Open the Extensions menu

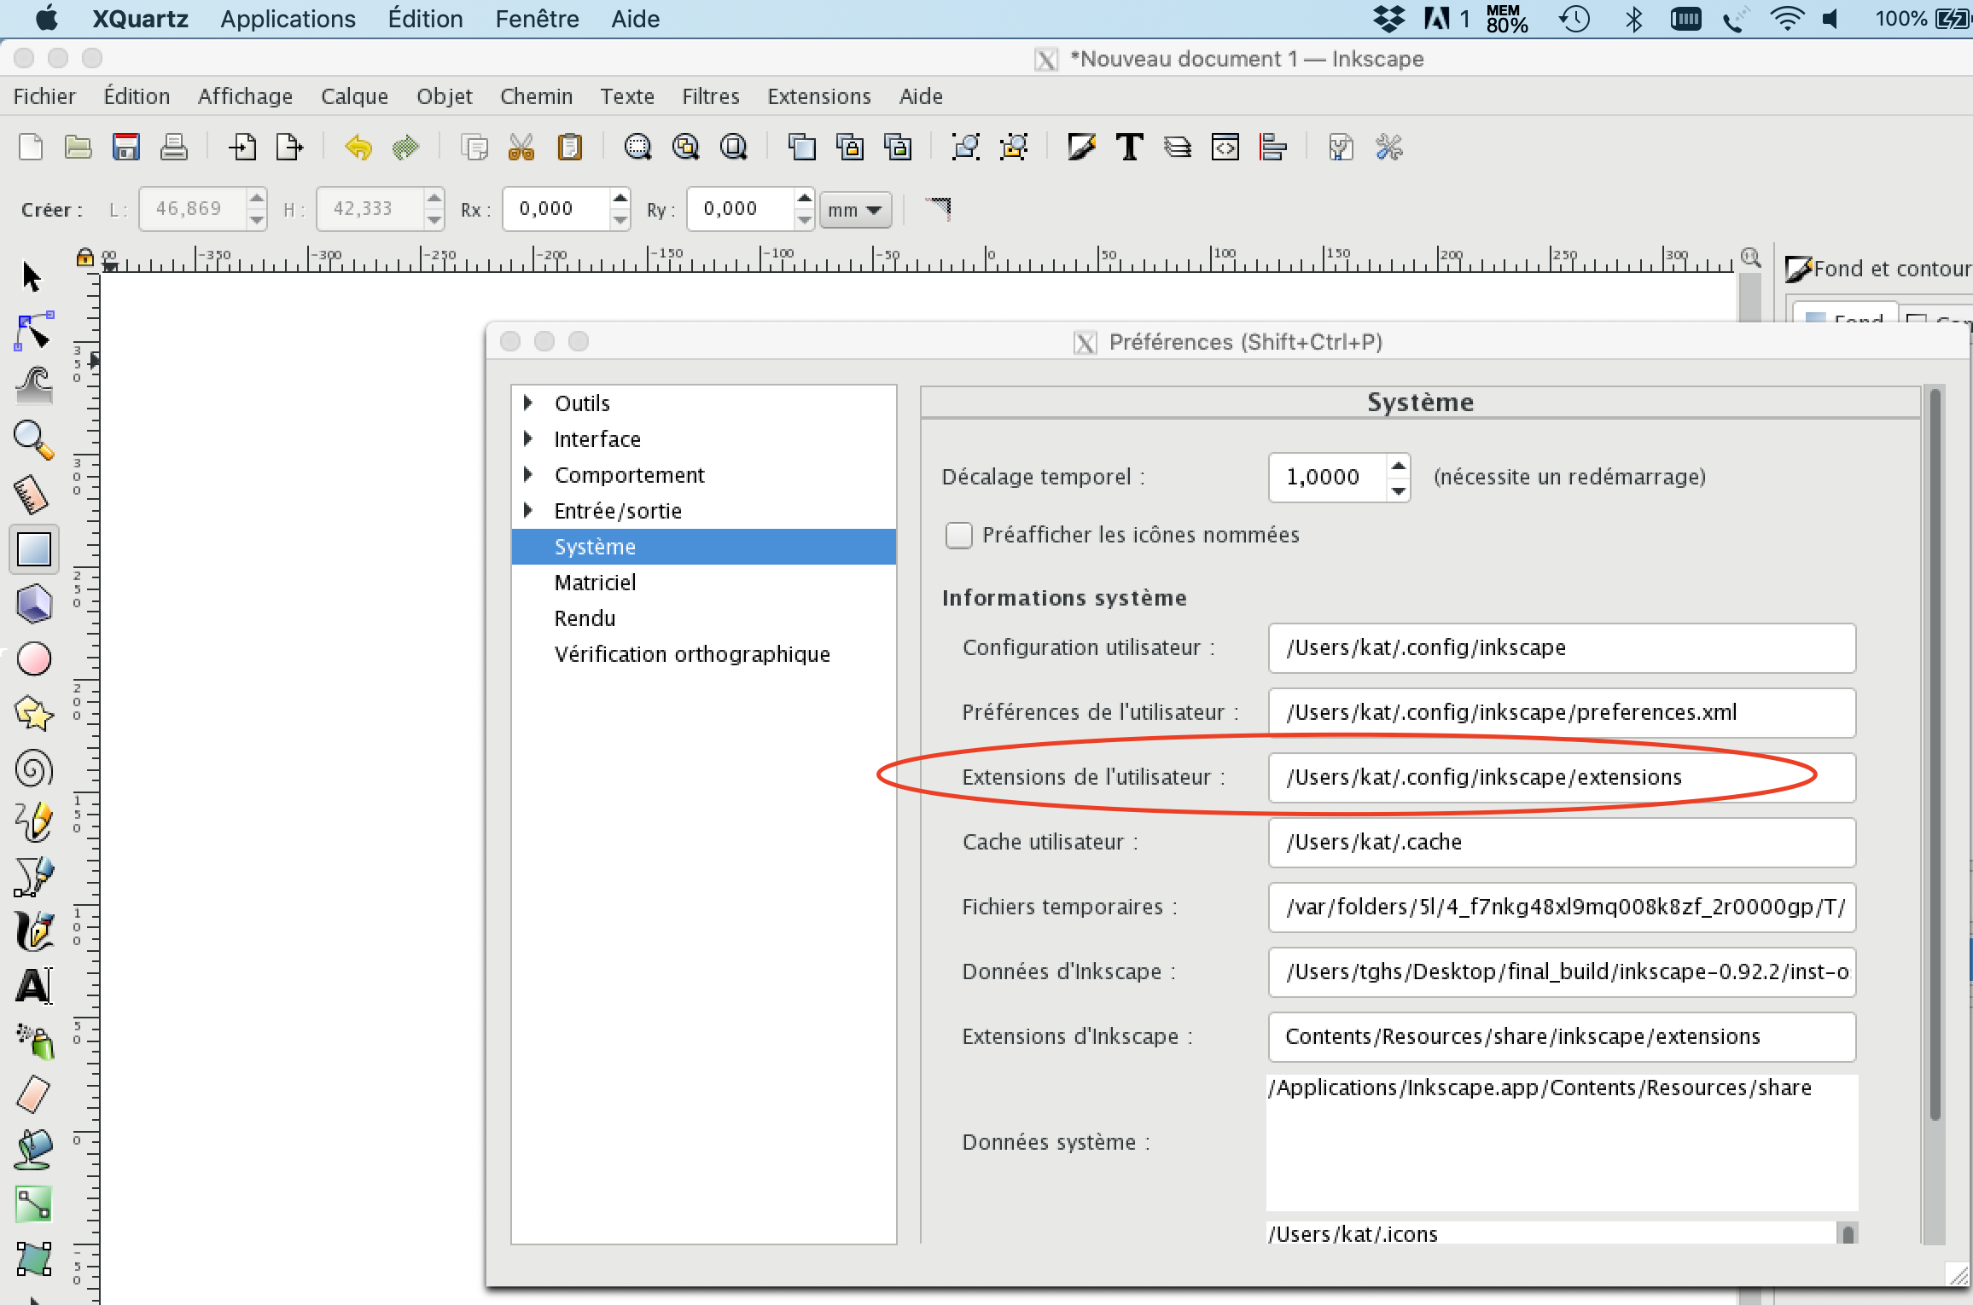[x=818, y=96]
